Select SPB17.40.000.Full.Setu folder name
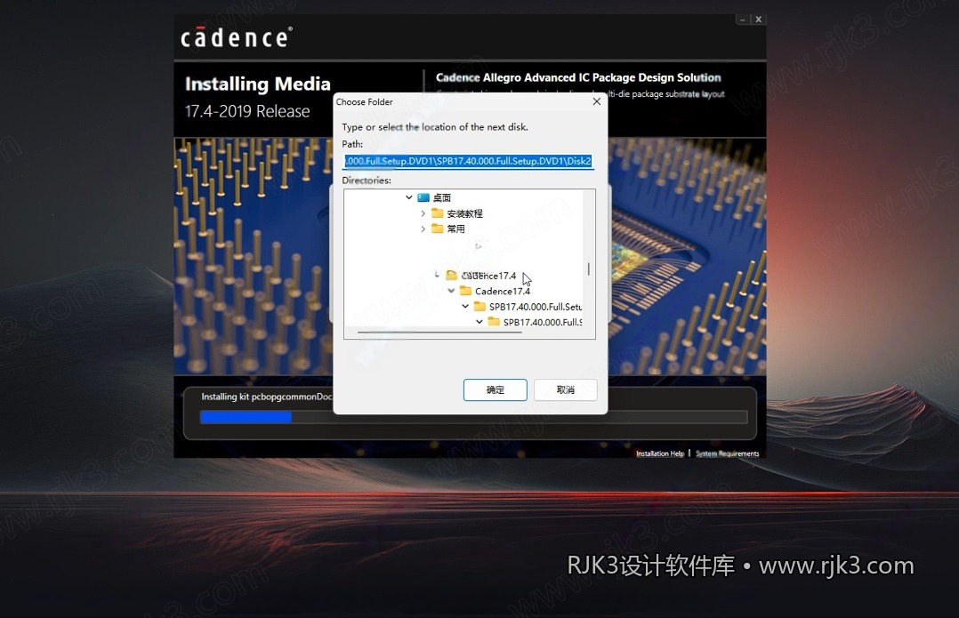959x618 pixels. 536,306
